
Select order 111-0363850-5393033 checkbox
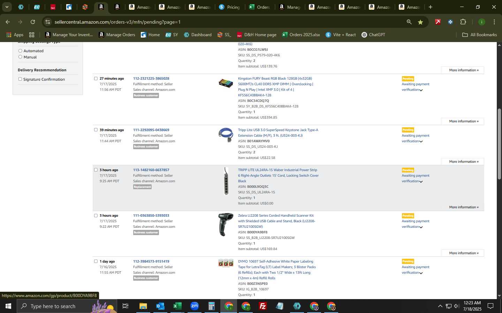coord(96,216)
